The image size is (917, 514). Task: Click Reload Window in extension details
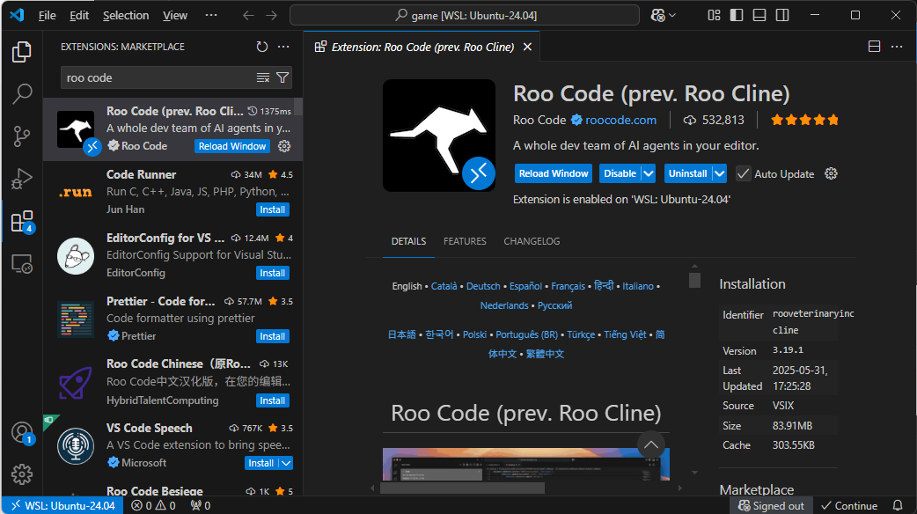coord(554,173)
